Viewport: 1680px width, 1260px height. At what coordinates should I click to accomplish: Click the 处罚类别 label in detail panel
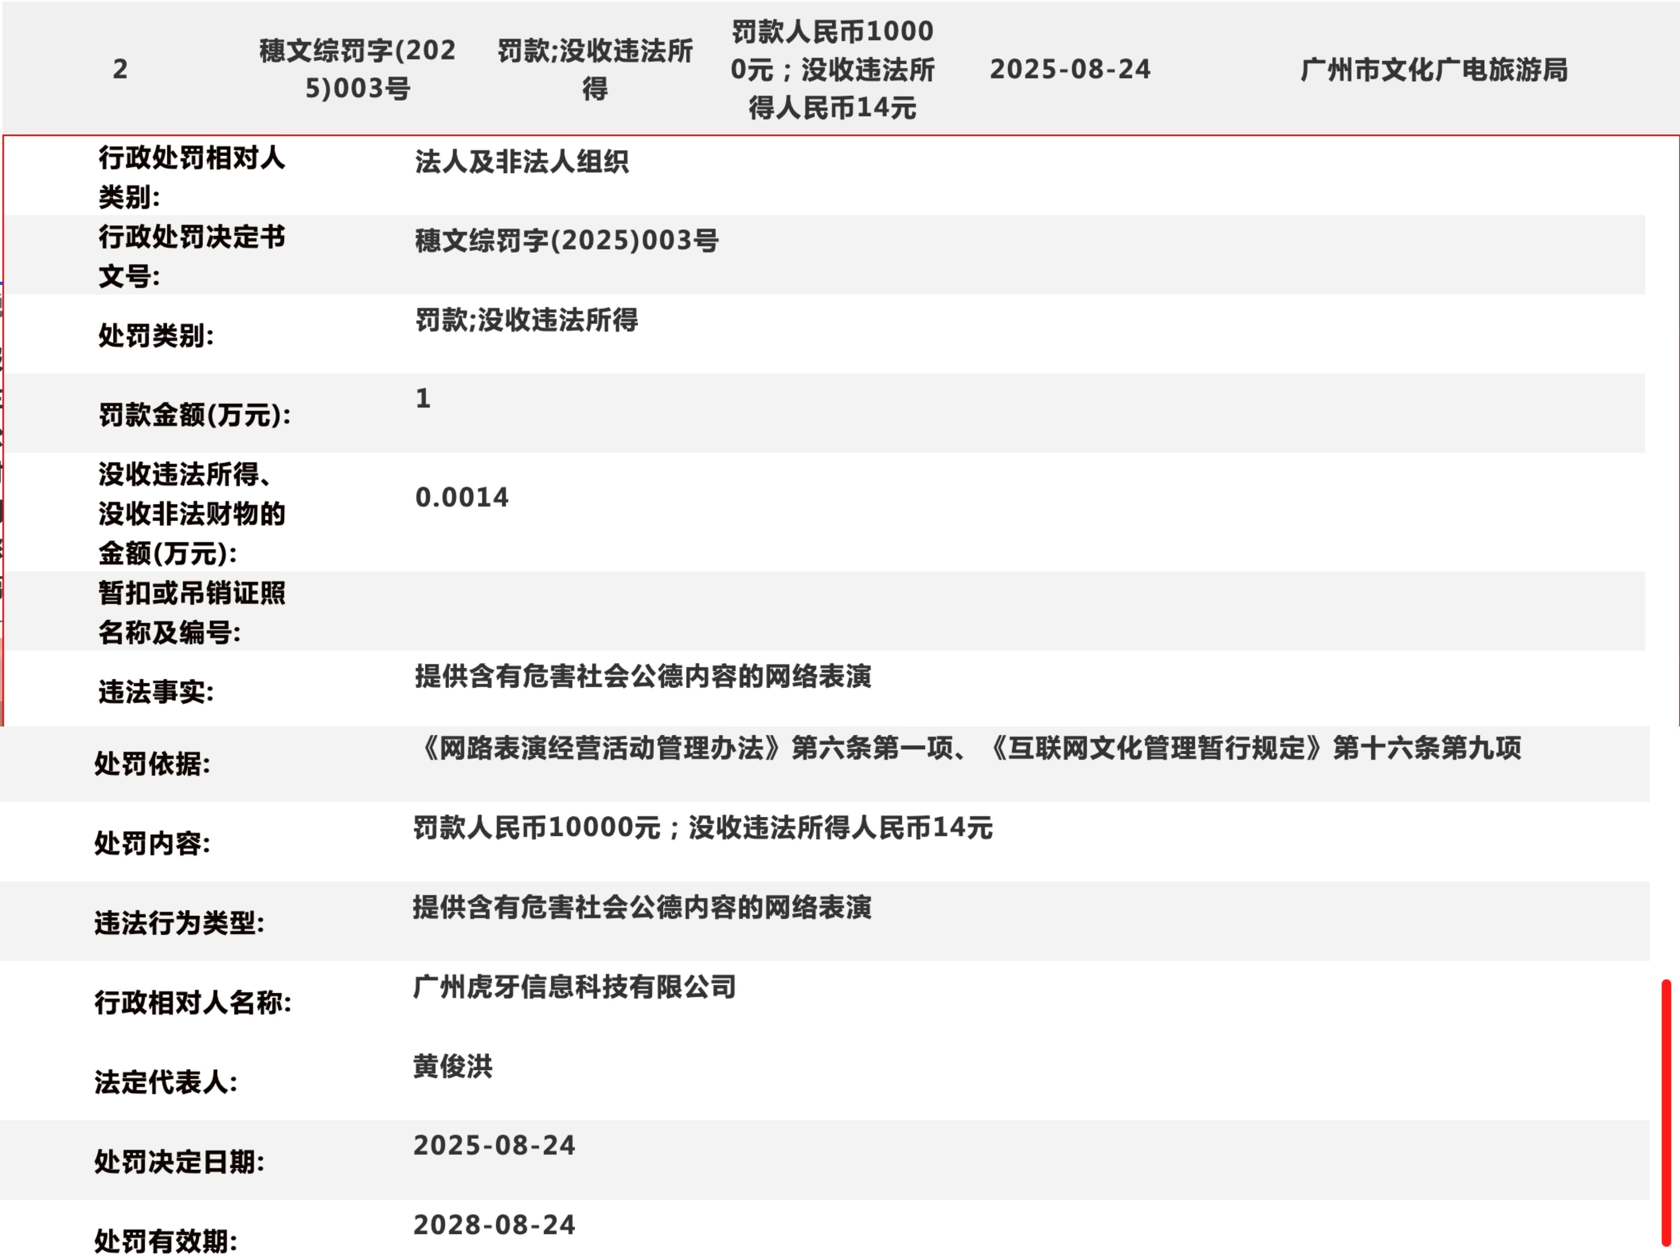pyautogui.click(x=156, y=335)
